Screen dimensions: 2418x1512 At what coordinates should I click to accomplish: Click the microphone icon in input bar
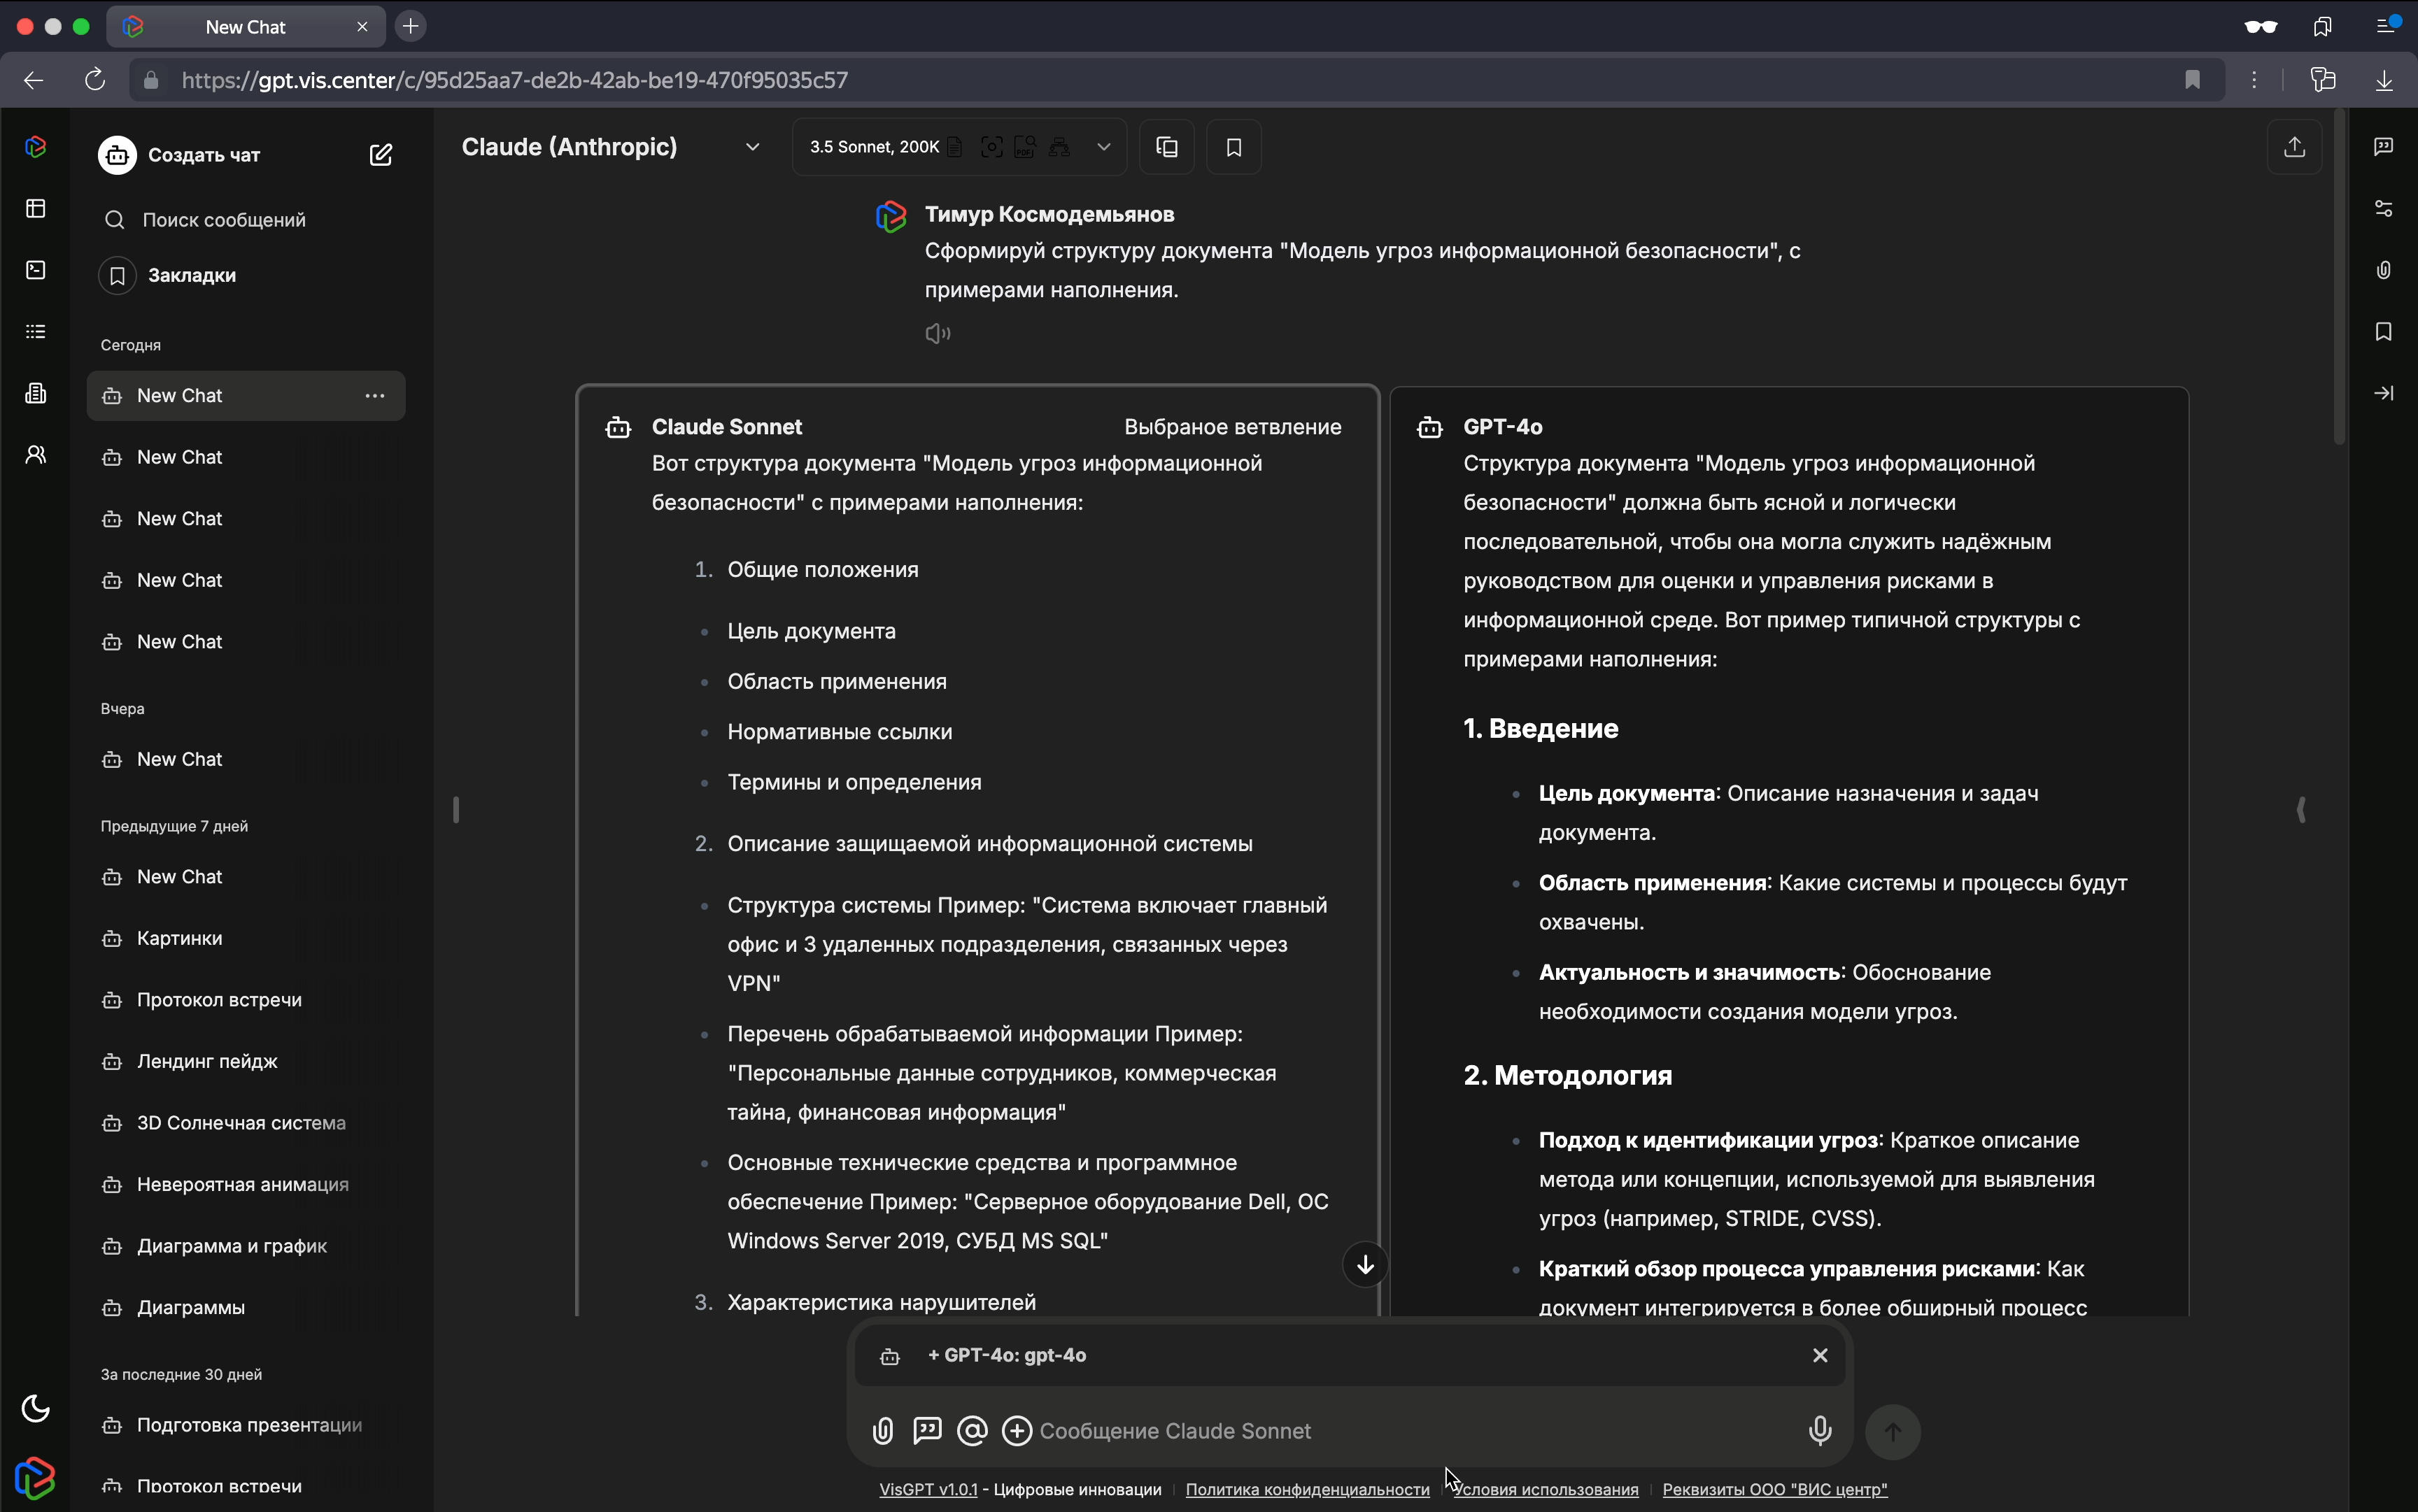1818,1430
